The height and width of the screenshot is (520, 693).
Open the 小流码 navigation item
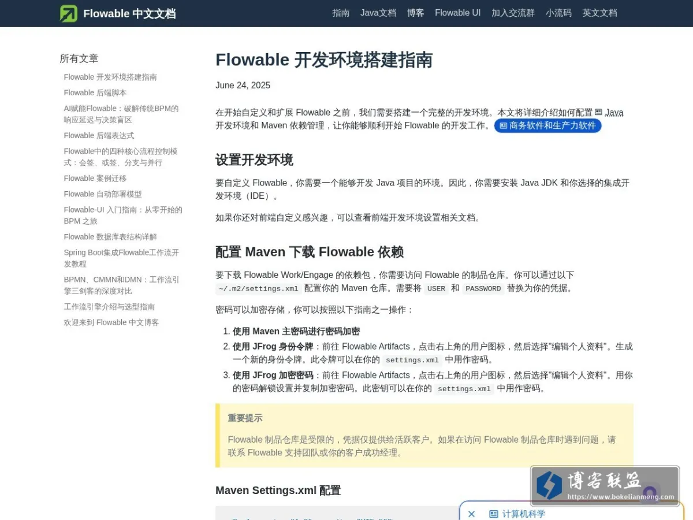pos(558,13)
